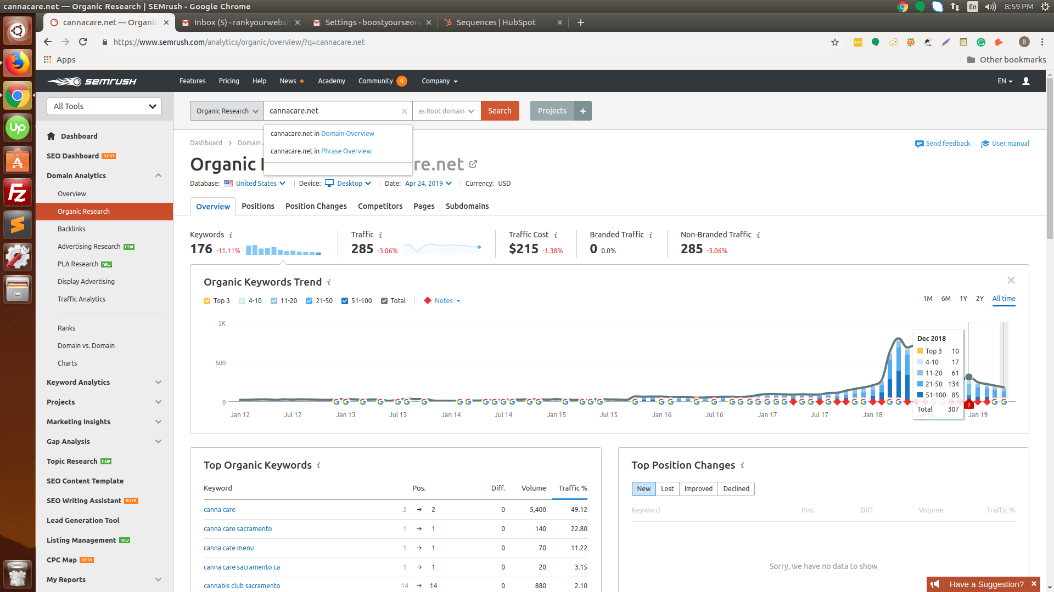Open the Pricing menu item
This screenshot has width=1054, height=592.
click(x=229, y=81)
